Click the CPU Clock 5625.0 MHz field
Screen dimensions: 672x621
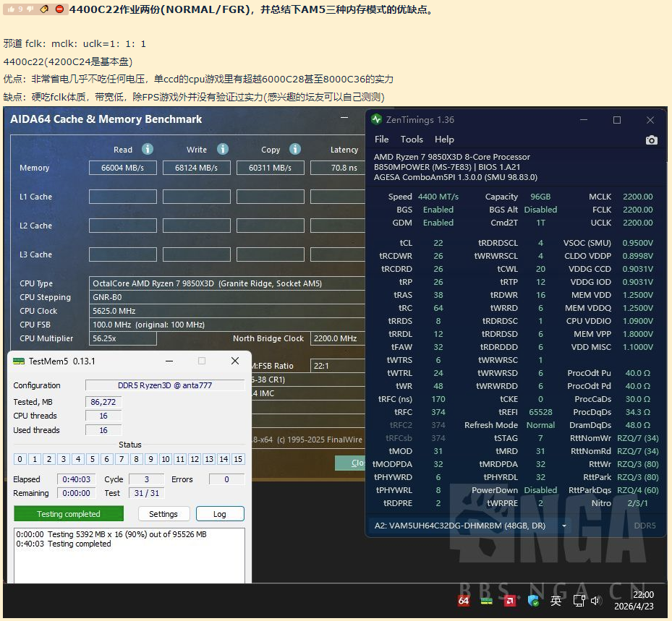(227, 311)
